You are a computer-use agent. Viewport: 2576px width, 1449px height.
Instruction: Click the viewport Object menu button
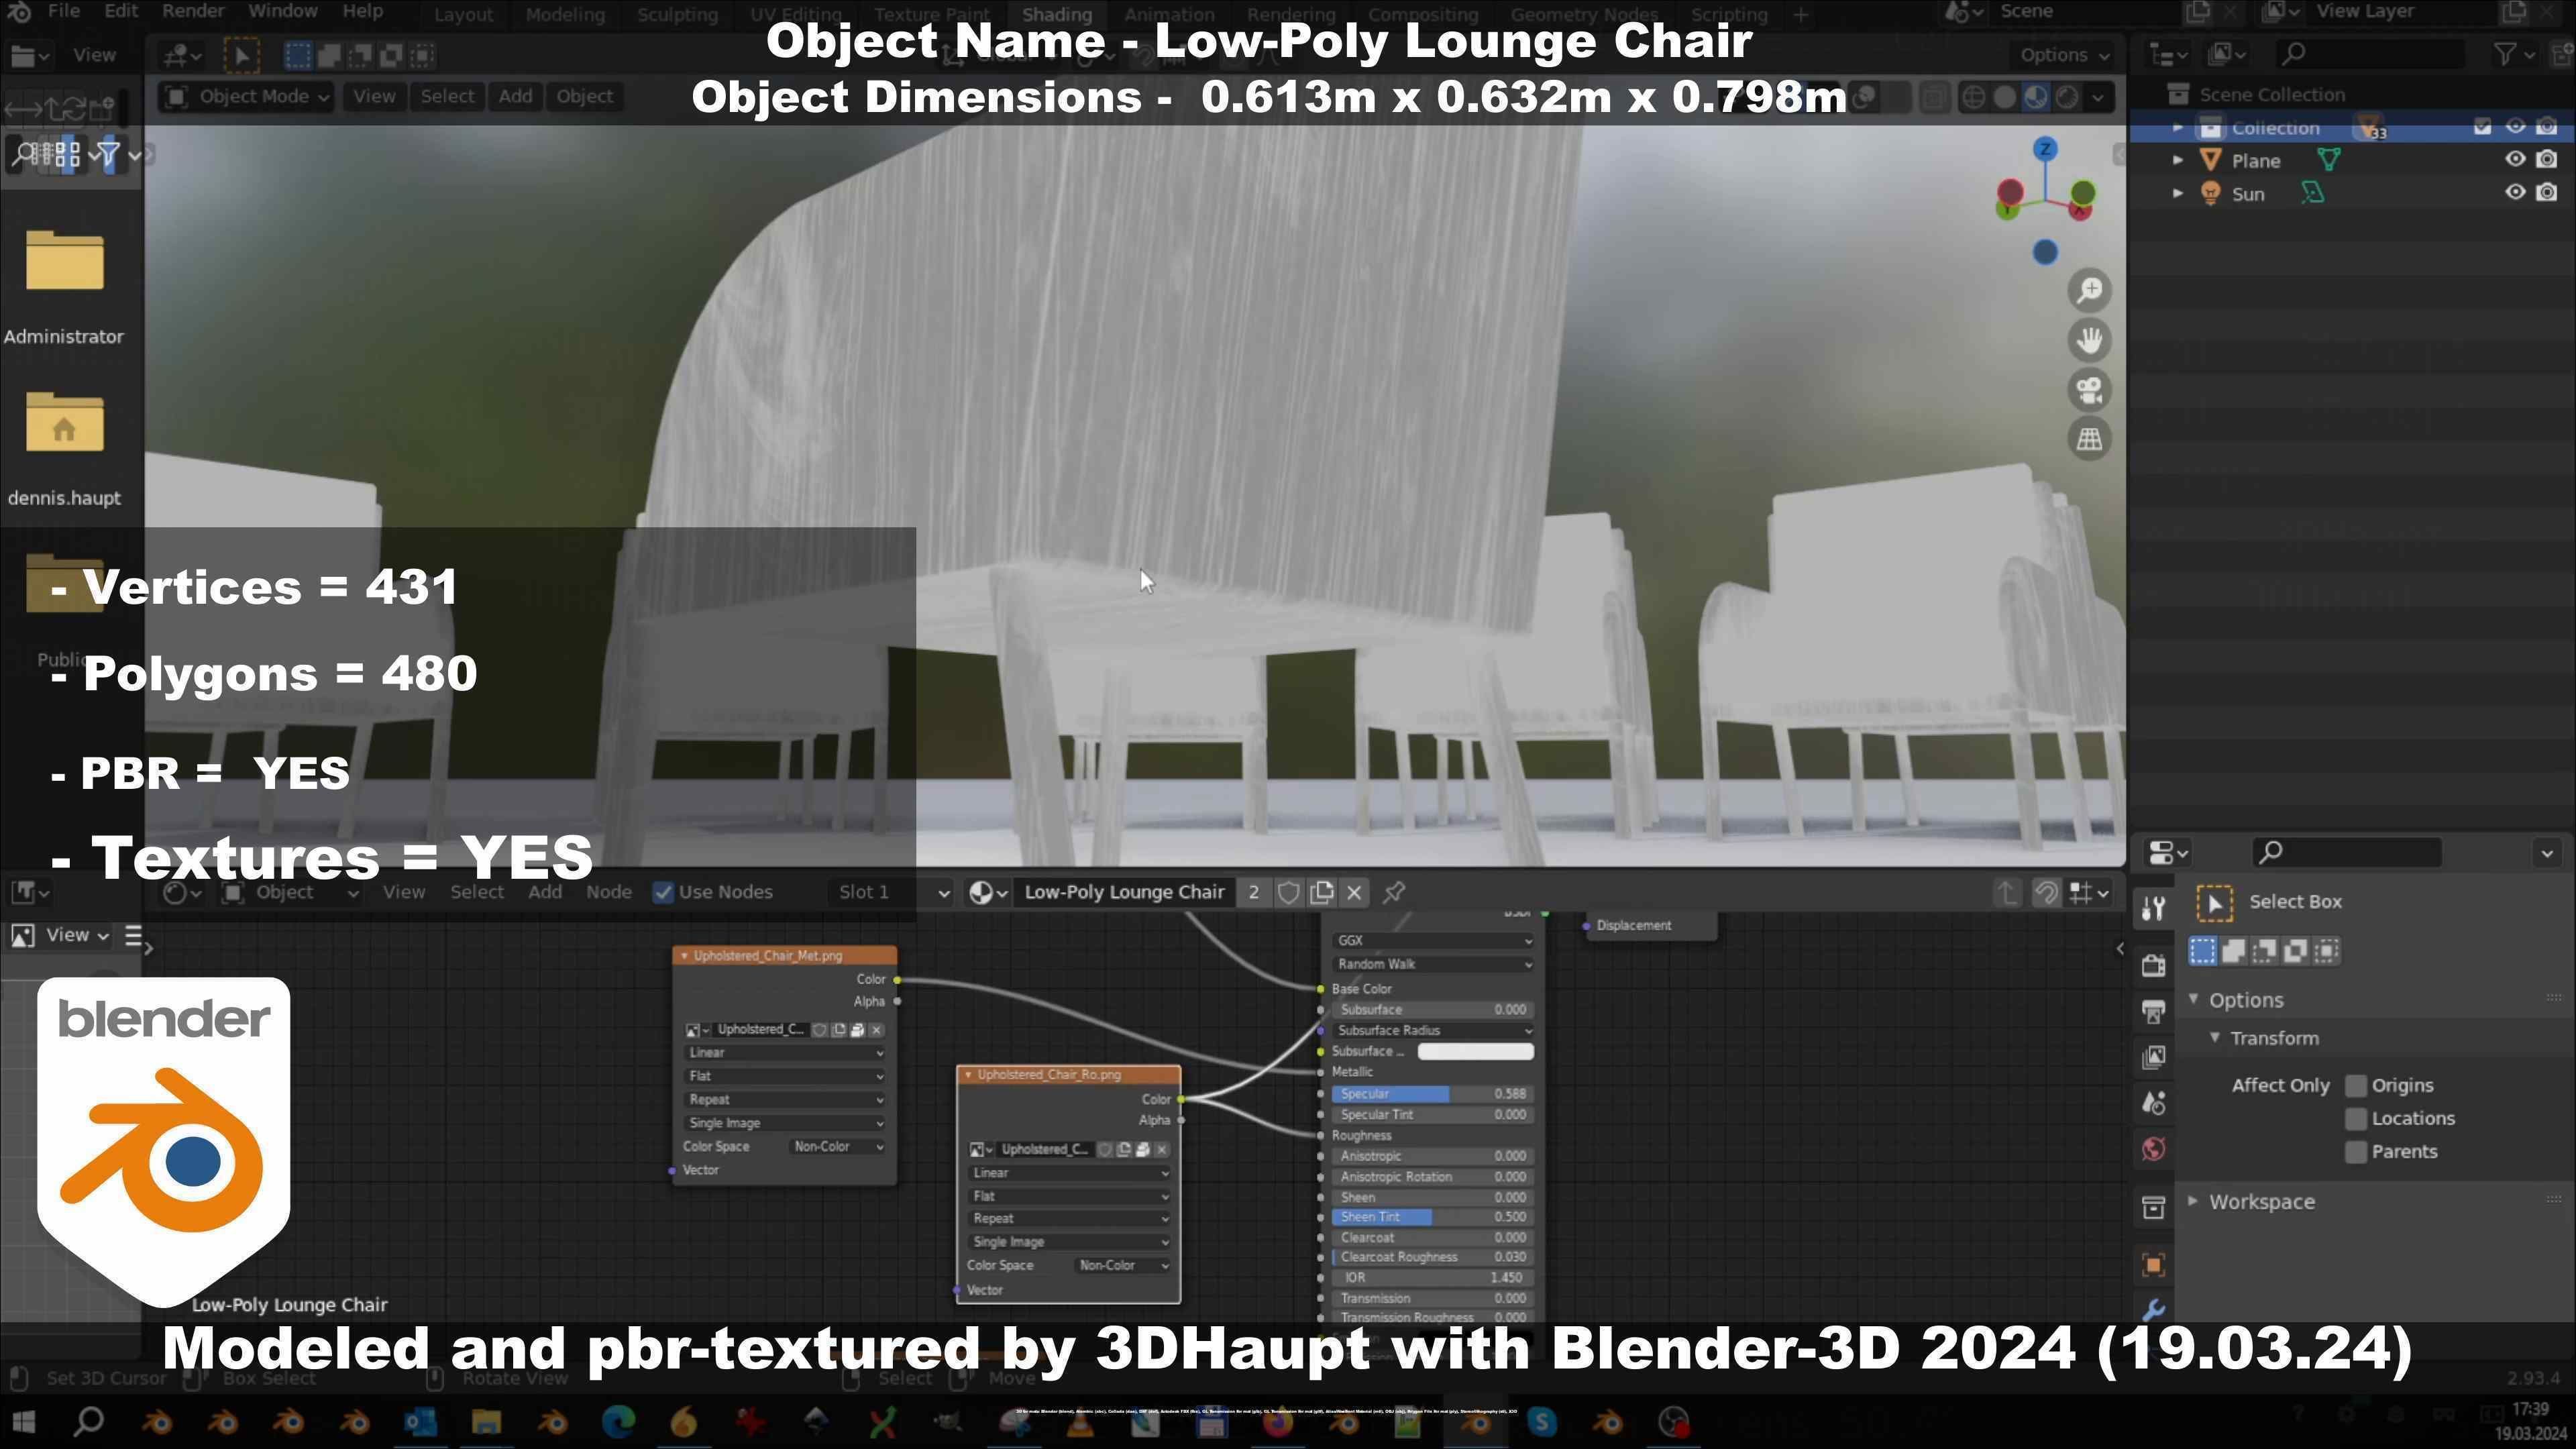584,97
